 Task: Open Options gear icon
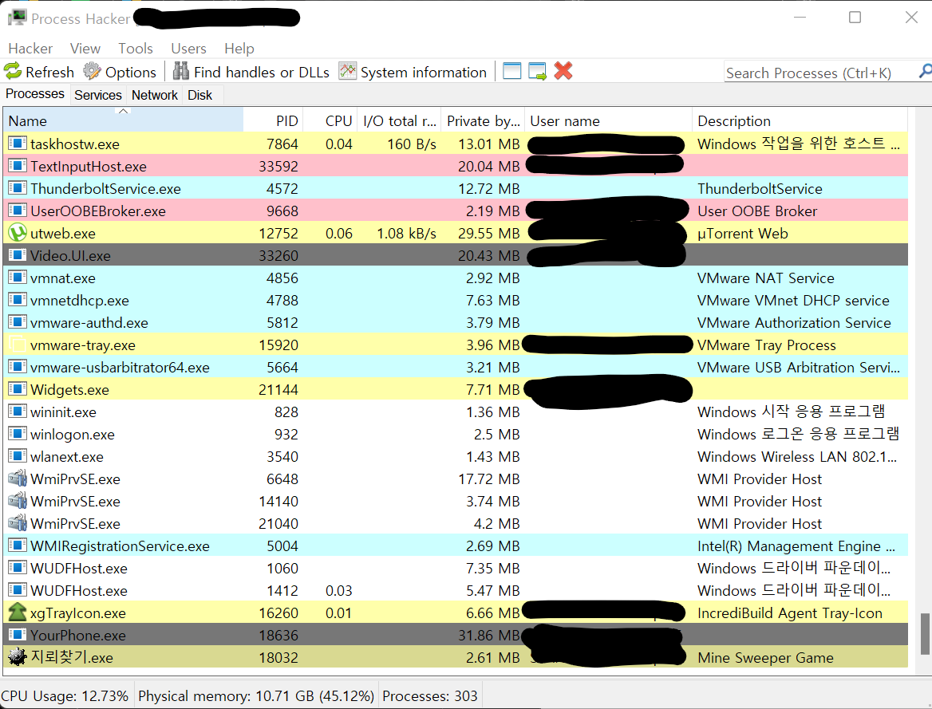pos(92,72)
